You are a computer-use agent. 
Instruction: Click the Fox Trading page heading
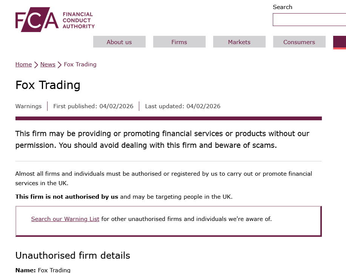pos(48,85)
